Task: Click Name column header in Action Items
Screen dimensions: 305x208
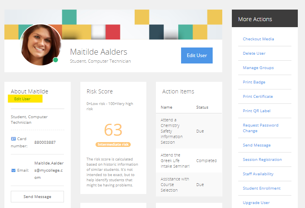Action: [166, 107]
